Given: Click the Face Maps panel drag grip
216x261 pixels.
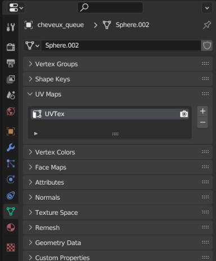Looking at the screenshot, I should (x=205, y=167).
